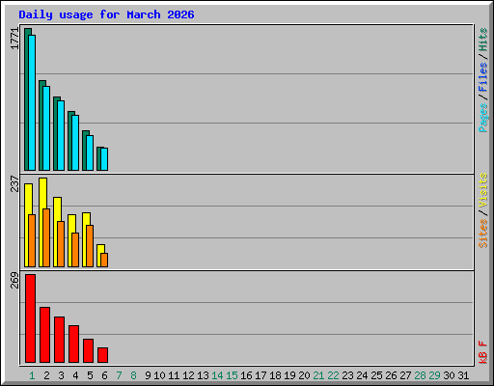Viewport: 494px width, 386px height.
Task: Click day 5 orange sites bar
Action: [90, 246]
